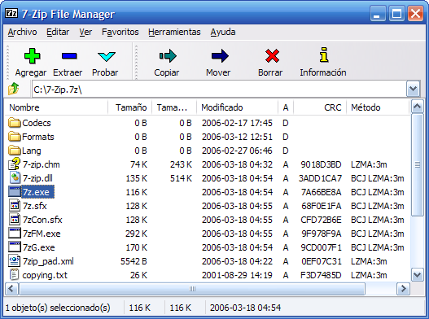The image size is (429, 319).
Task: Expand the address path dropdown
Action: pyautogui.click(x=413, y=89)
